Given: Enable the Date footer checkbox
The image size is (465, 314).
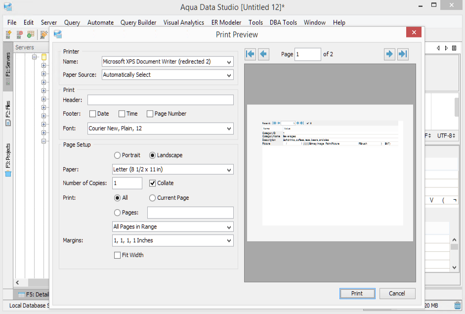Looking at the screenshot, I should pos(92,114).
